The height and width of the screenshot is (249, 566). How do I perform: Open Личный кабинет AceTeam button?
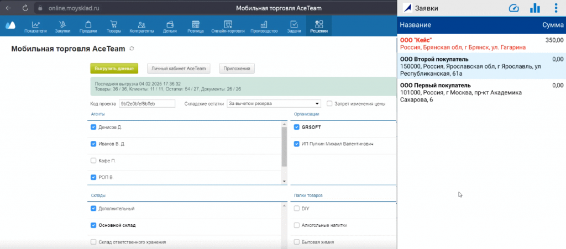tap(180, 68)
